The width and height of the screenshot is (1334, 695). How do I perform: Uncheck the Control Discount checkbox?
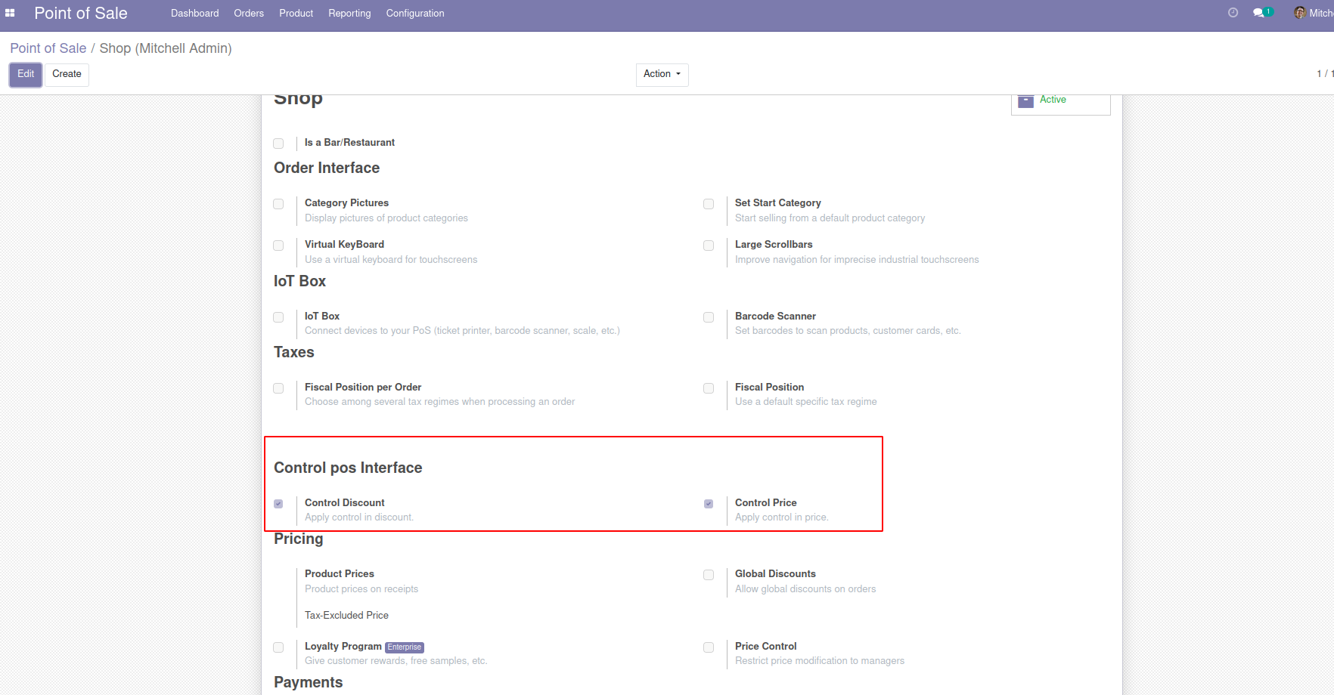pos(278,504)
